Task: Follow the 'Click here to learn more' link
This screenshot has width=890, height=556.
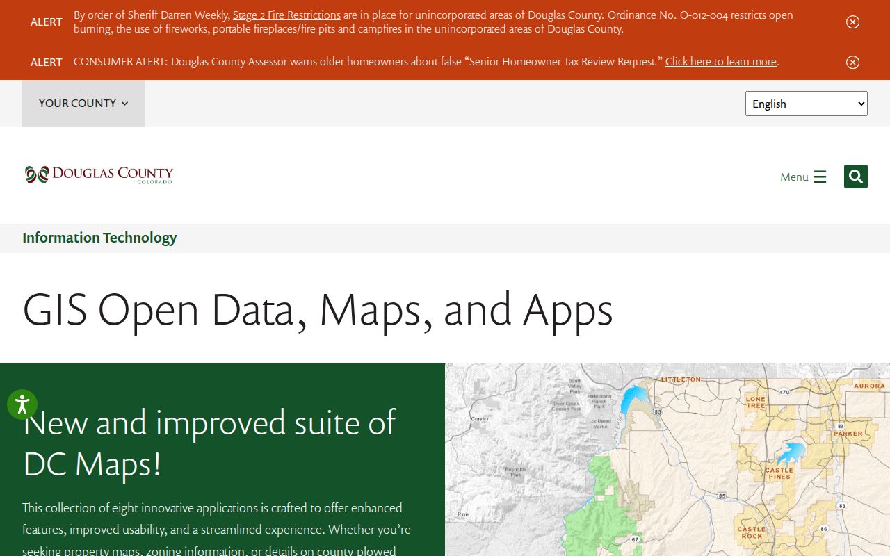Action: tap(721, 61)
